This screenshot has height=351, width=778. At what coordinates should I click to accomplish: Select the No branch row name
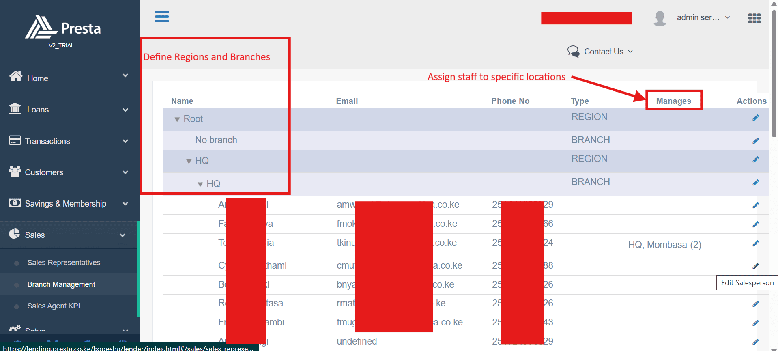(x=216, y=140)
